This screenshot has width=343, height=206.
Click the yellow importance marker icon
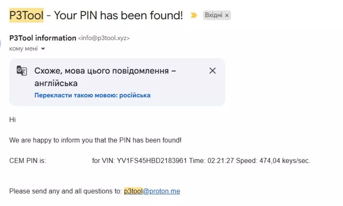194,16
